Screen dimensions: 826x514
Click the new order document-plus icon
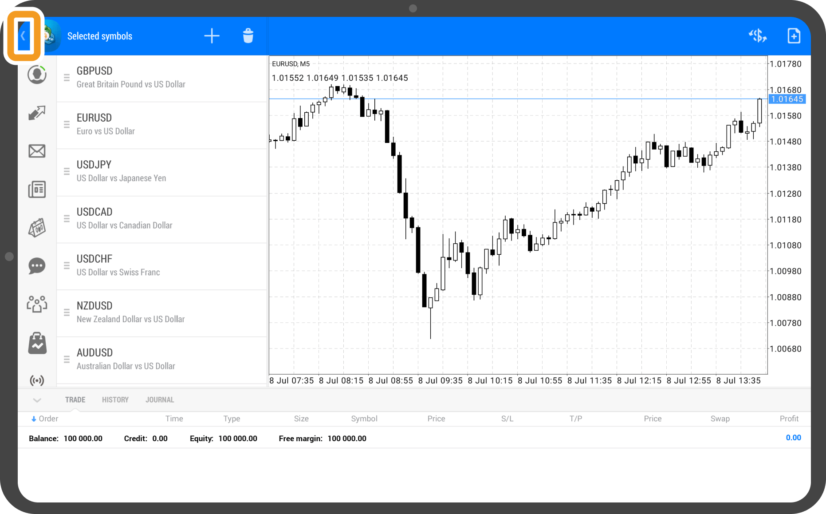[x=794, y=36]
